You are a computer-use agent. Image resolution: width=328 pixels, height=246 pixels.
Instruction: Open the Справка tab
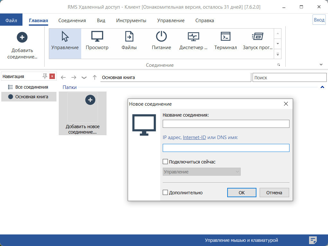pyautogui.click(x=204, y=21)
